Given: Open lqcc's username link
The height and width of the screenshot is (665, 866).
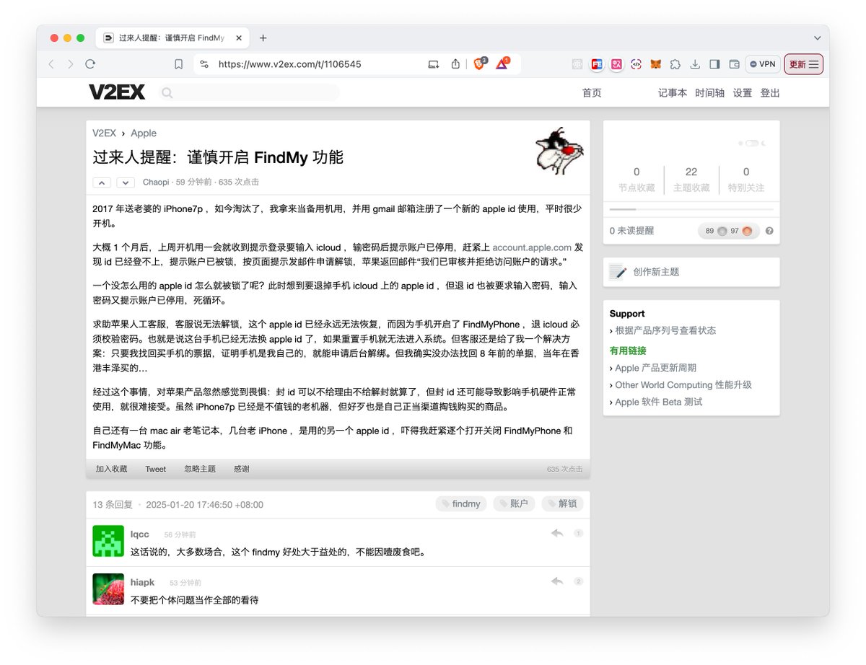Looking at the screenshot, I should (140, 534).
